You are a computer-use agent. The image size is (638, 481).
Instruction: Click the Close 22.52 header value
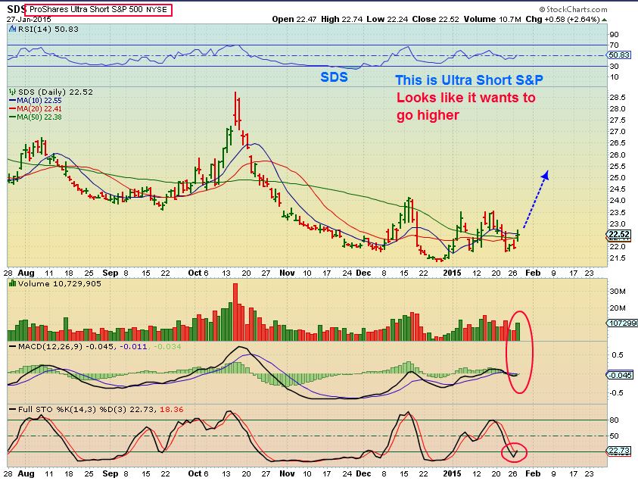click(x=435, y=19)
